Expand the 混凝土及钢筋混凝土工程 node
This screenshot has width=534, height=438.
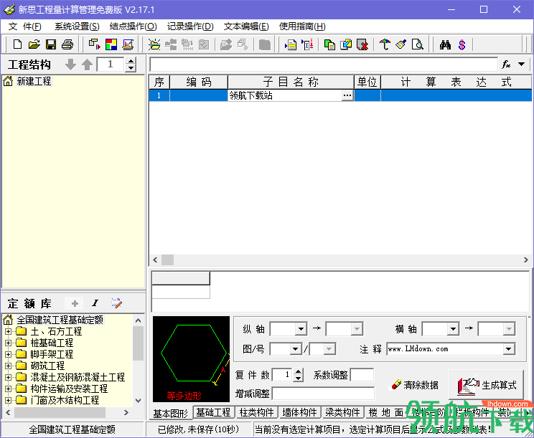(x=8, y=377)
